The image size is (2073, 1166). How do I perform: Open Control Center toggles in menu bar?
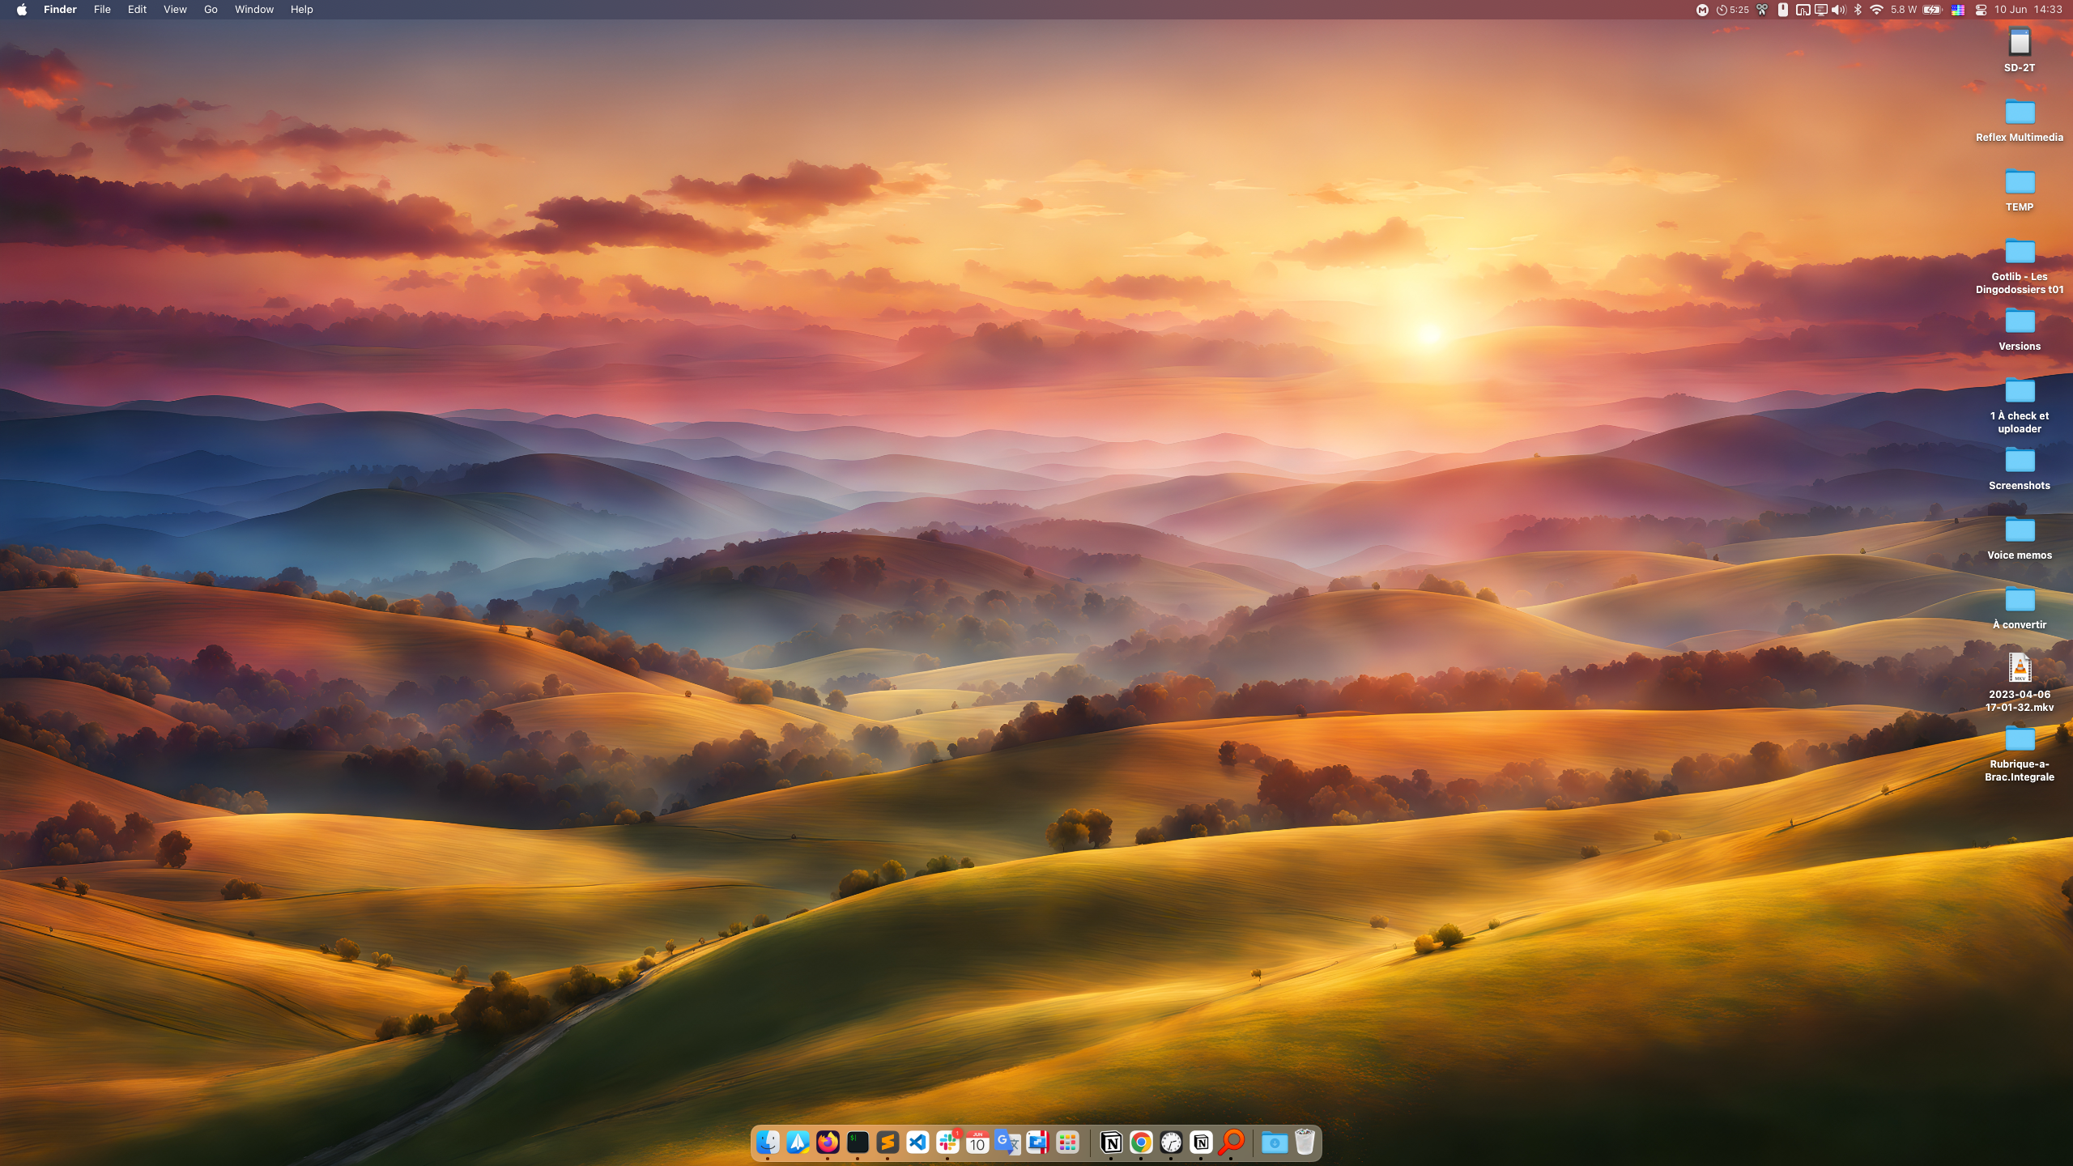point(1981,10)
